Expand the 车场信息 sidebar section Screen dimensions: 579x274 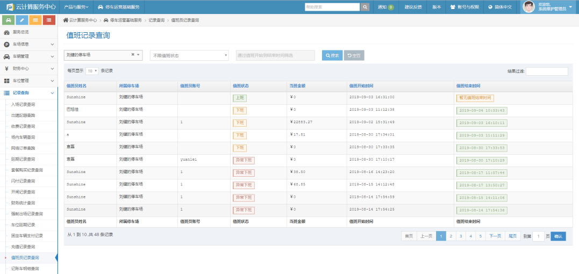click(x=28, y=44)
